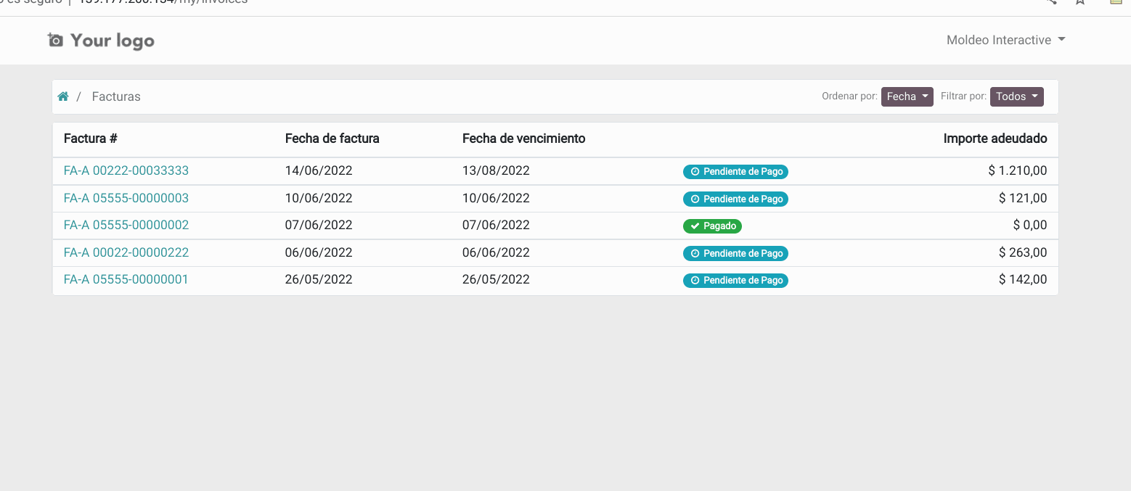Click the Importe adeudado column header
The height and width of the screenshot is (491, 1131).
995,139
